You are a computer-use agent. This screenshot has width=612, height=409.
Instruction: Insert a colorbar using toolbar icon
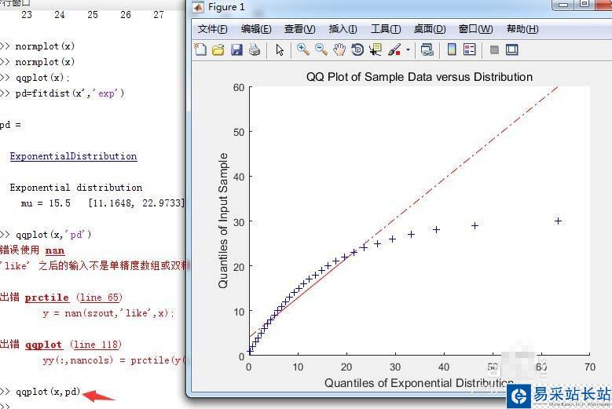click(x=452, y=49)
